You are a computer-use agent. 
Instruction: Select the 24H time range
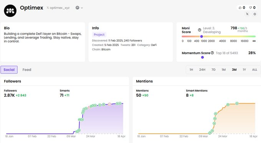(202, 70)
